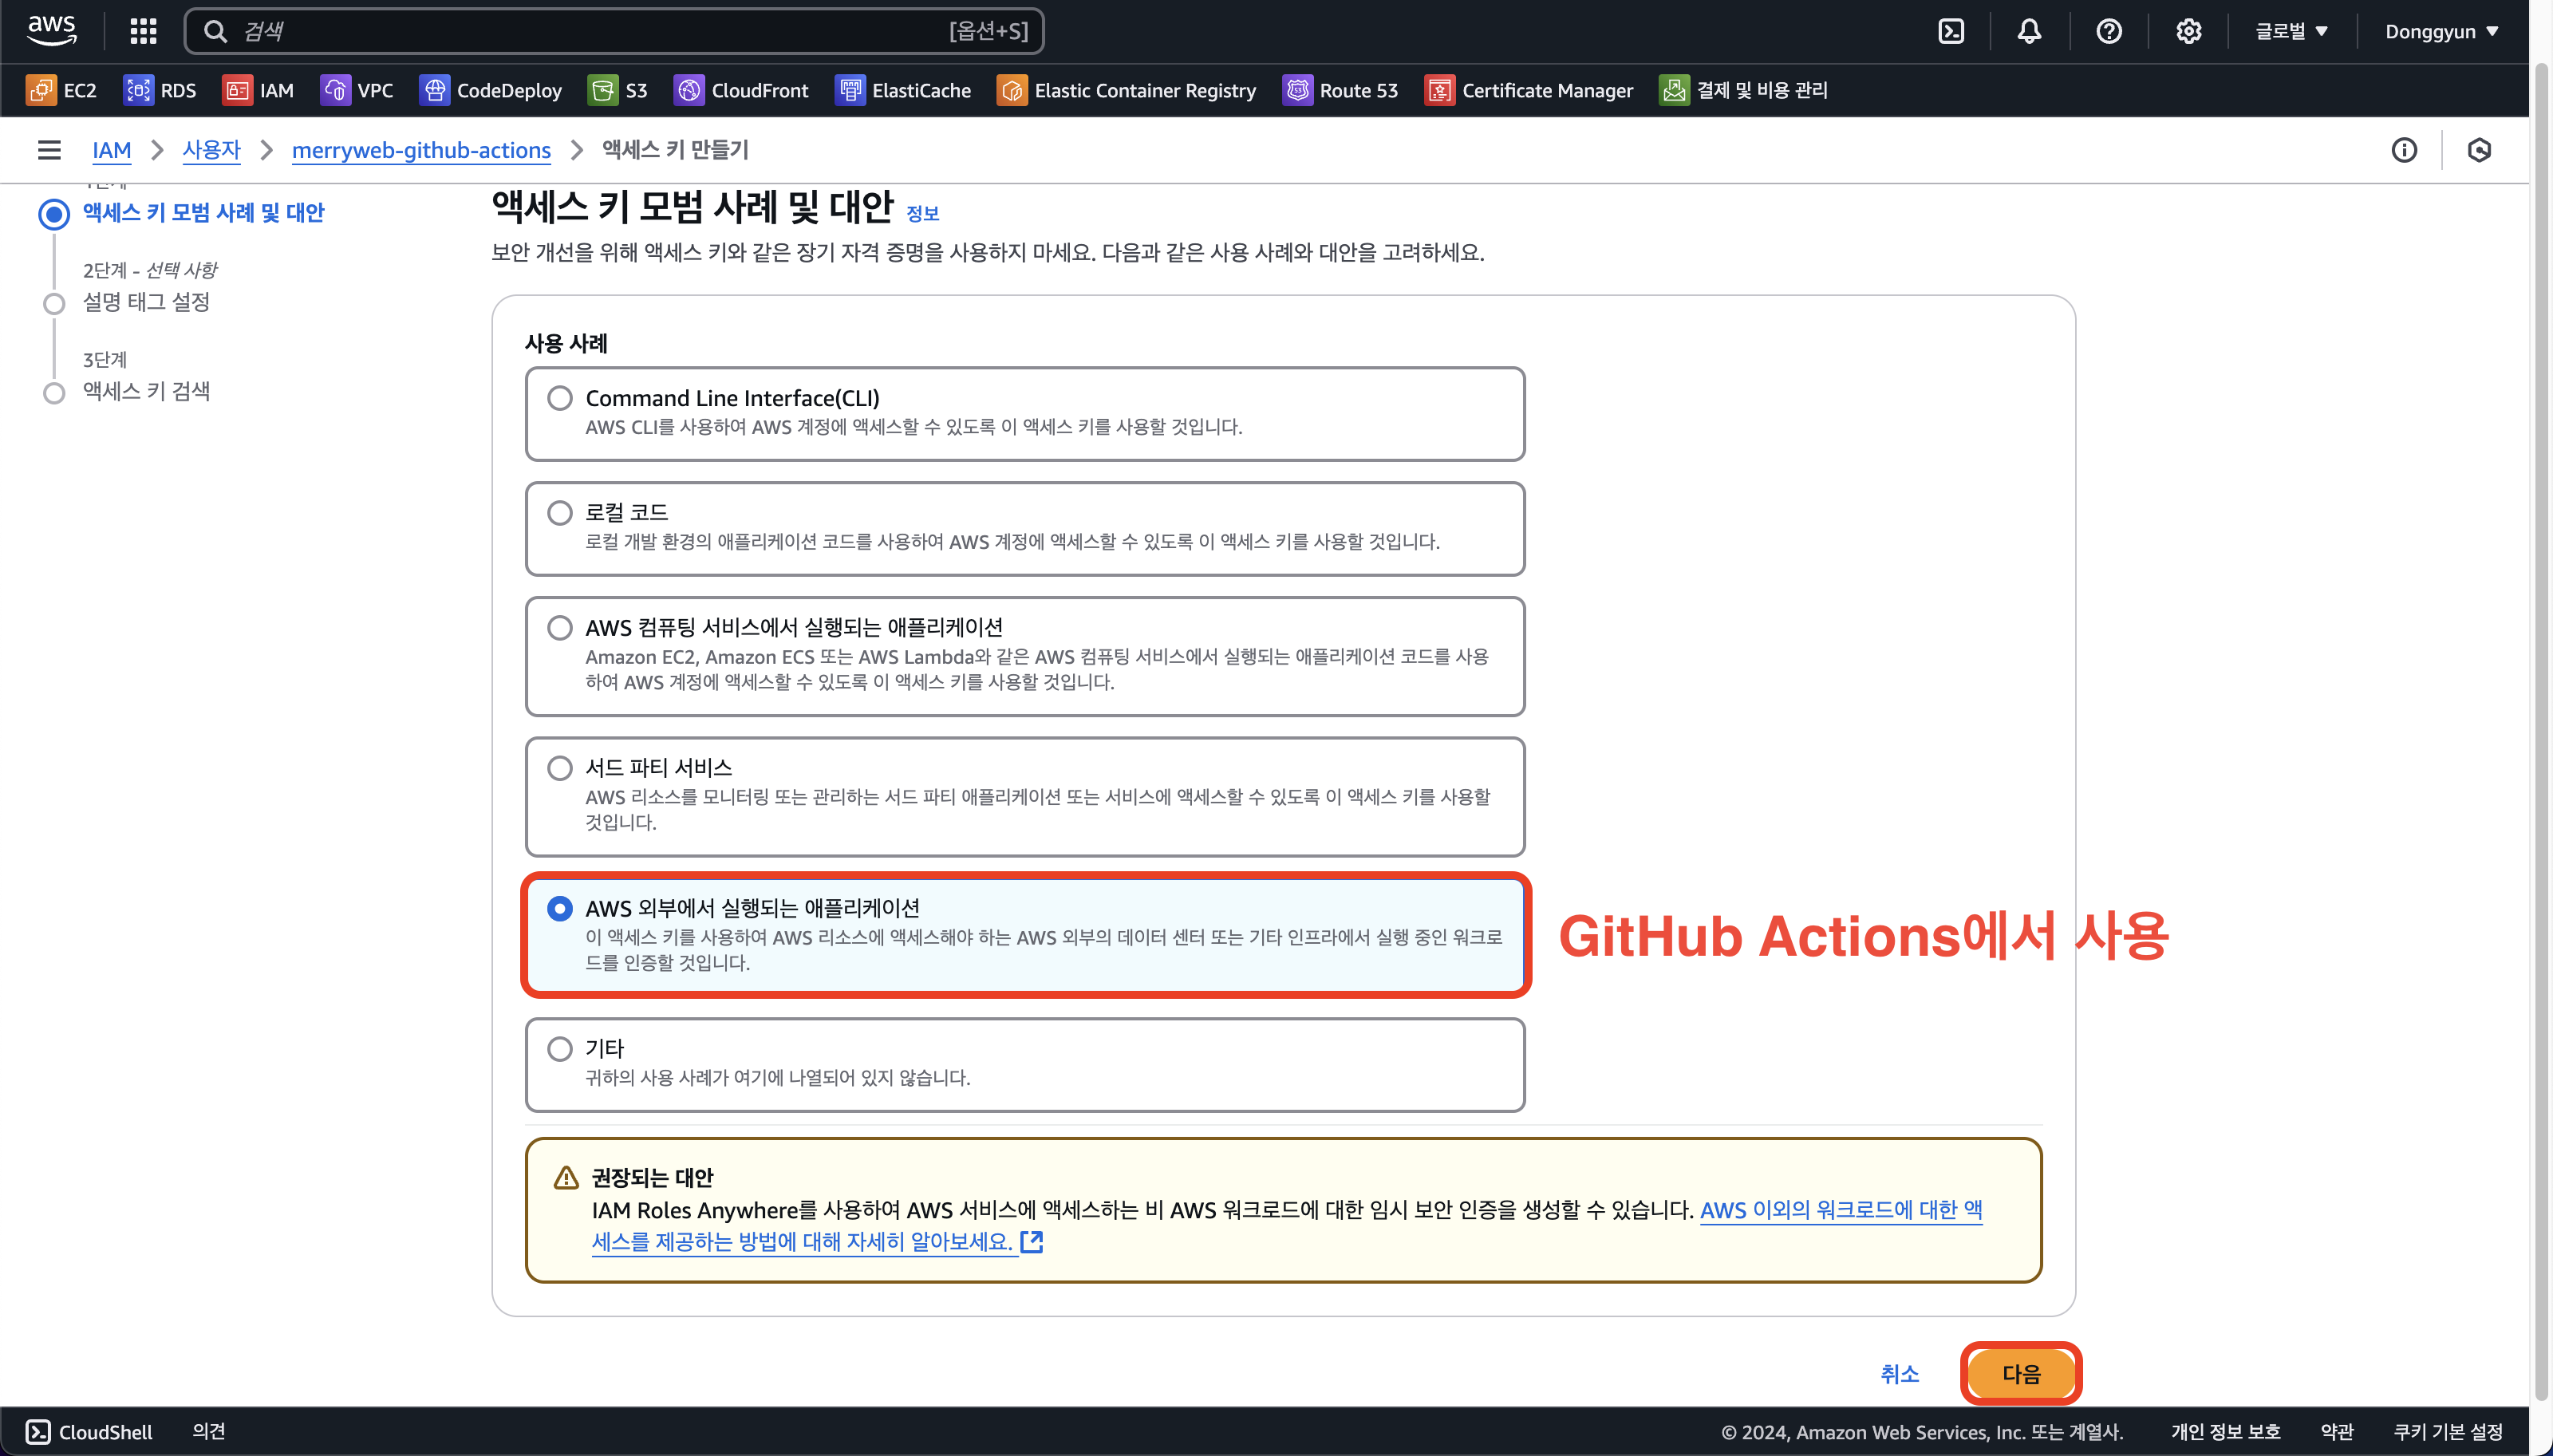Select the Command Line Interface(CLI) option
This screenshot has height=1456, width=2553.
560,398
